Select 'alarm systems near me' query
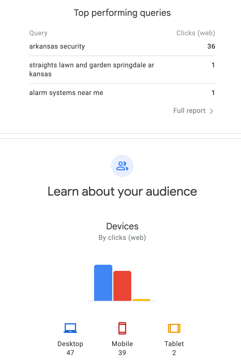This screenshot has width=241, height=362. coord(66,93)
